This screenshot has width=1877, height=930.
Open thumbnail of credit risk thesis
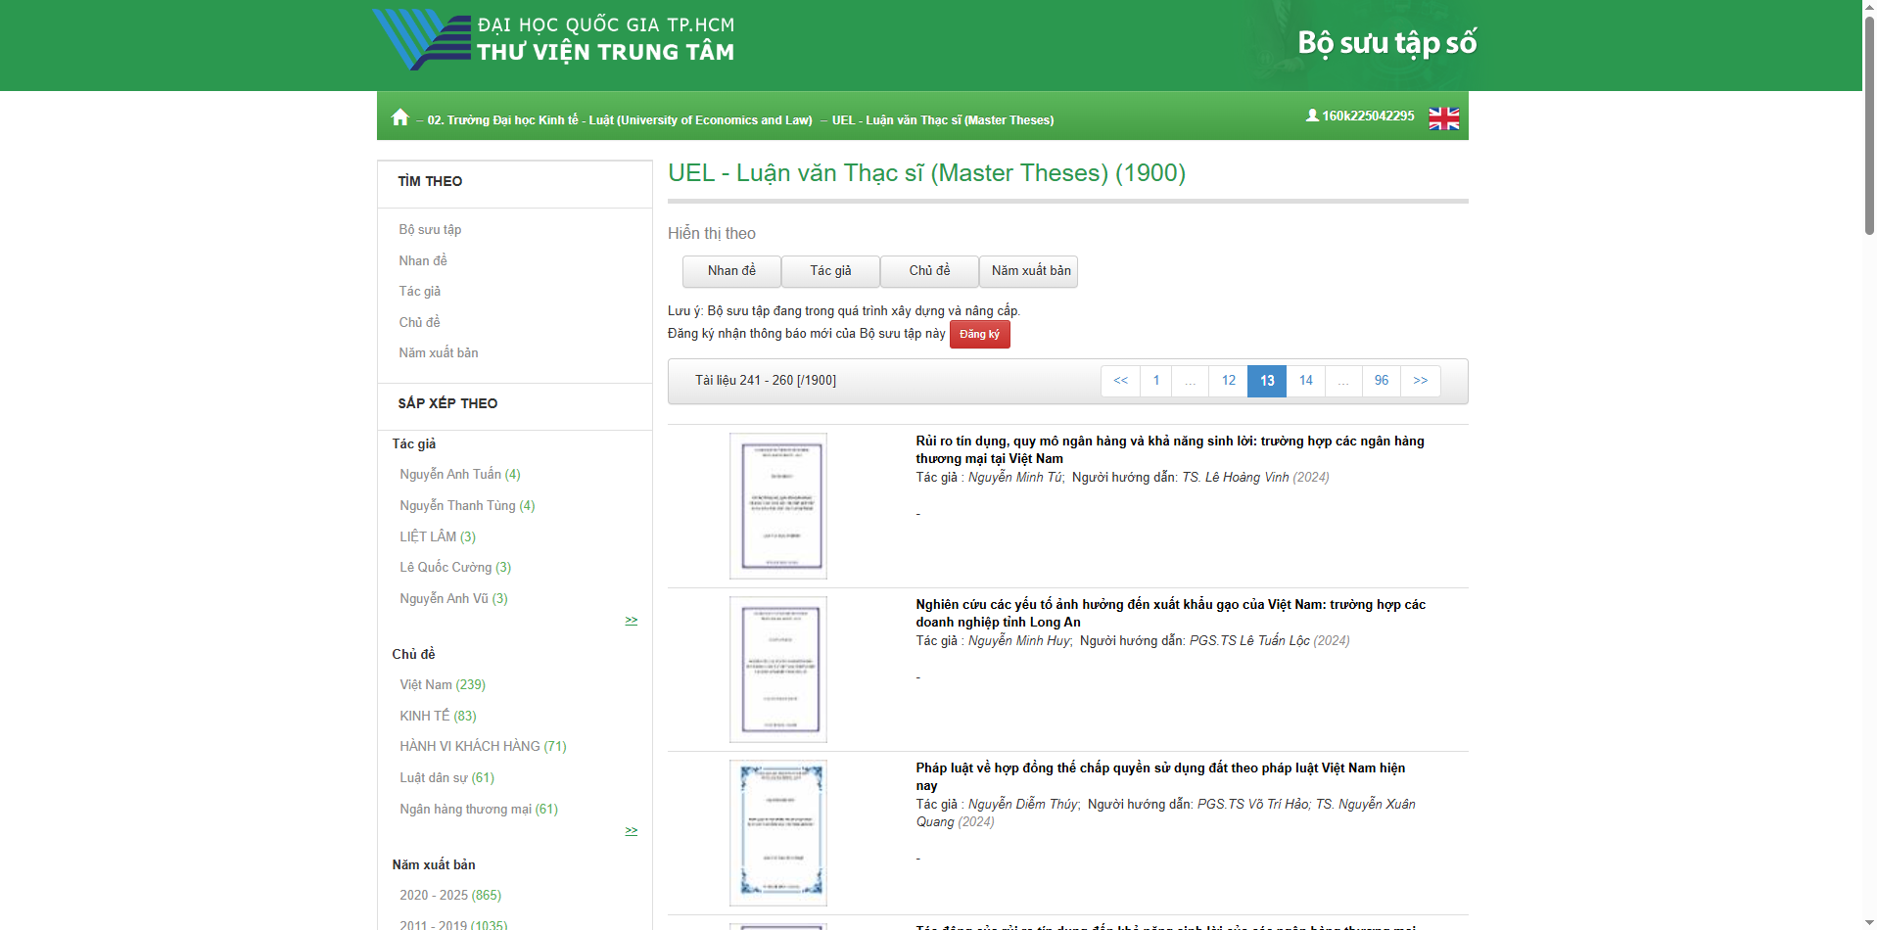coord(778,506)
